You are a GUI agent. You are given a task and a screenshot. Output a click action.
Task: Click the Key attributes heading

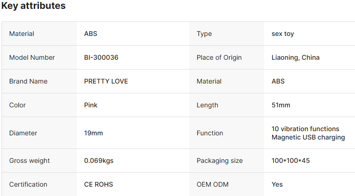point(33,6)
